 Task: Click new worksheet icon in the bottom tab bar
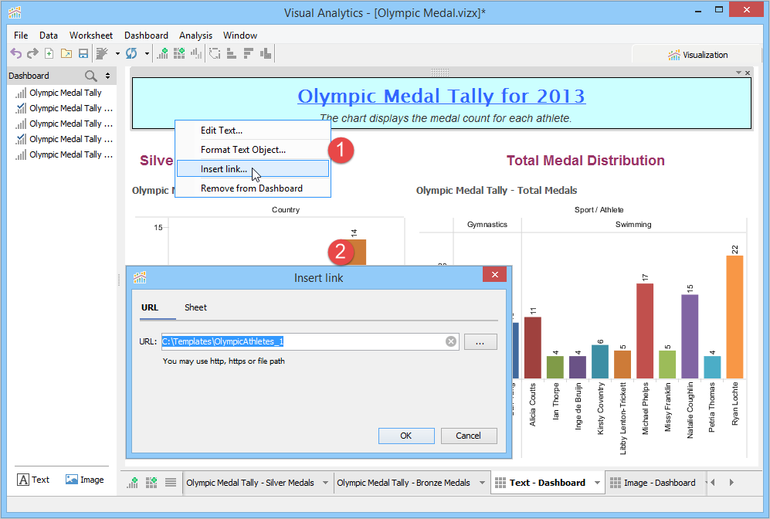tap(133, 483)
